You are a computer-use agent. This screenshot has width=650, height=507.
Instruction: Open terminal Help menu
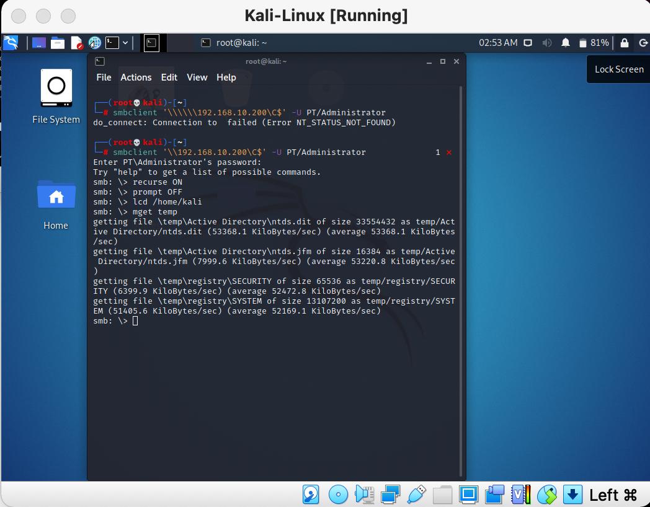click(x=226, y=77)
